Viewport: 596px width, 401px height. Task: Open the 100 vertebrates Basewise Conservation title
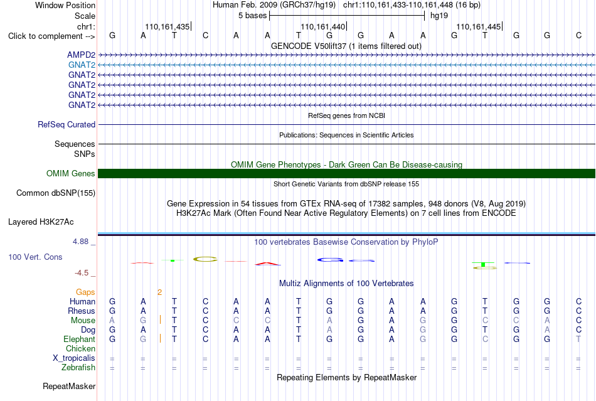[346, 242]
